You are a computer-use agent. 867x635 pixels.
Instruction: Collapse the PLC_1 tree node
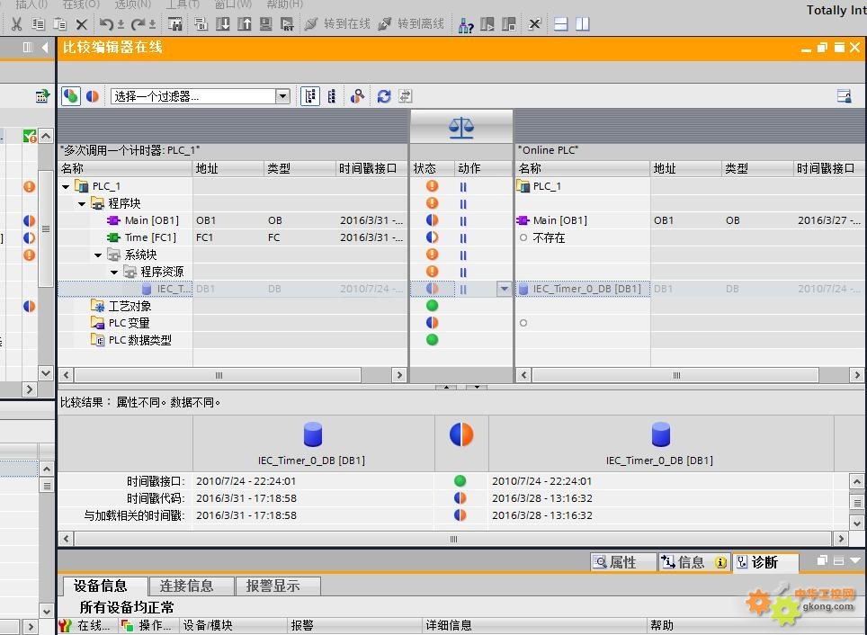[66, 187]
